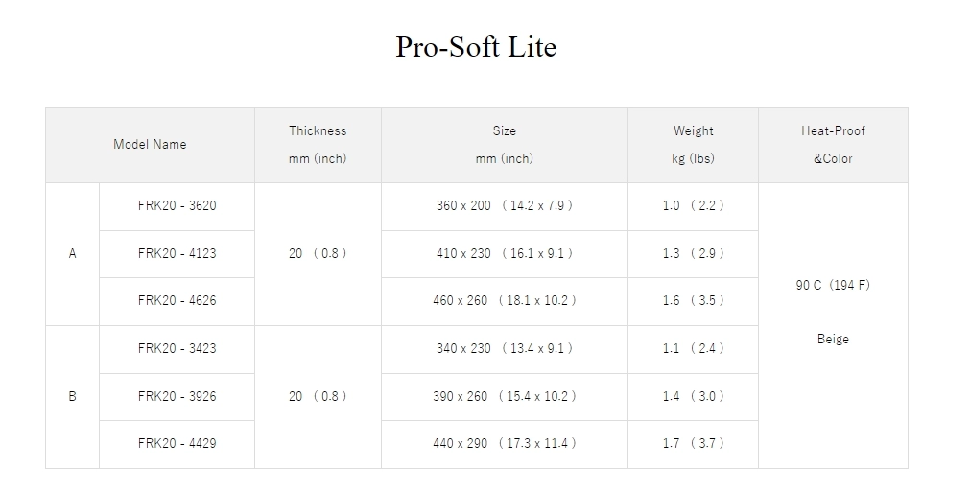Select the group A cell
This screenshot has width=970, height=496.
point(72,253)
